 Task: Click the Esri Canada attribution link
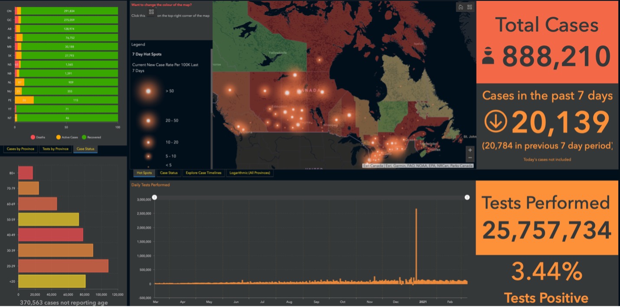pyautogui.click(x=374, y=165)
